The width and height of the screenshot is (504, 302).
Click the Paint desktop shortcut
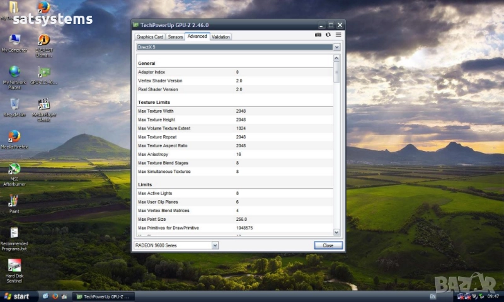[14, 201]
